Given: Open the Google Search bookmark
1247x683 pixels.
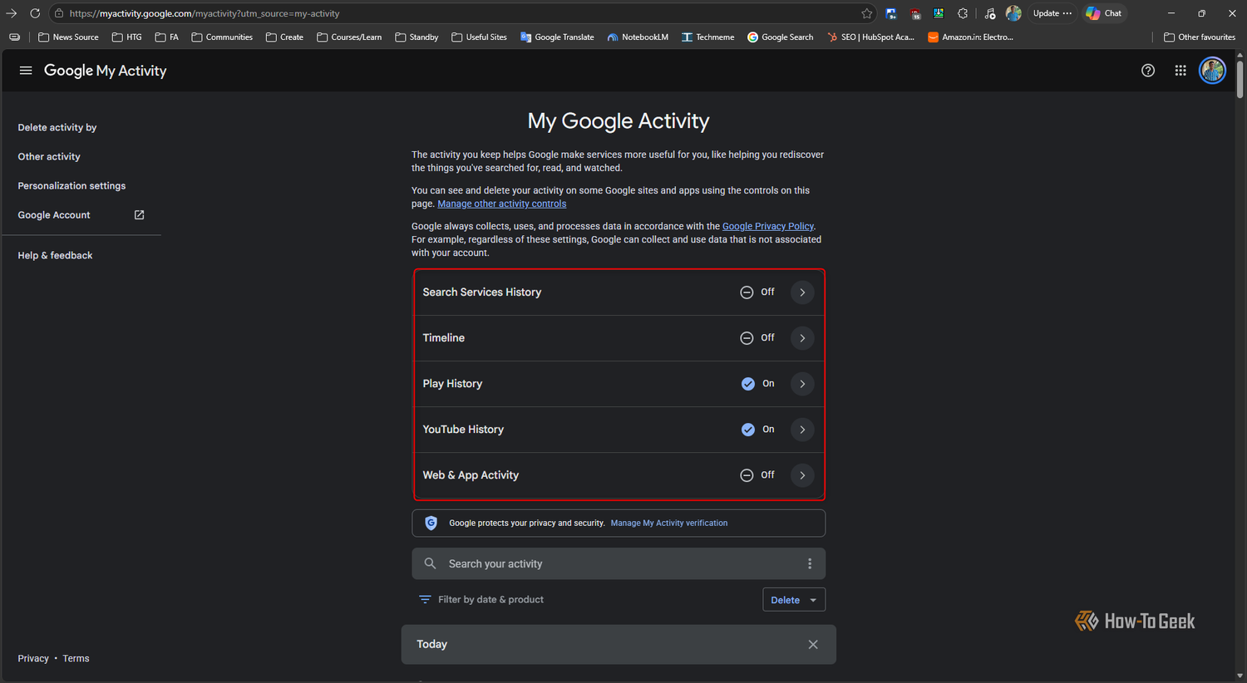Looking at the screenshot, I should tap(780, 37).
